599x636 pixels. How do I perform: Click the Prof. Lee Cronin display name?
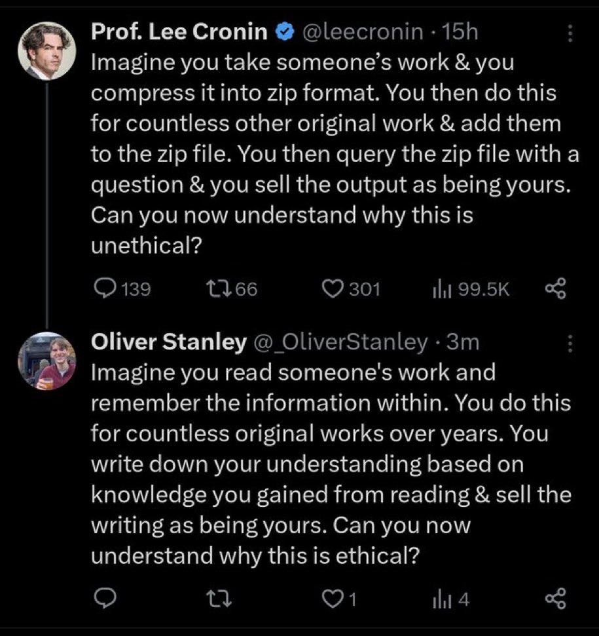[179, 31]
